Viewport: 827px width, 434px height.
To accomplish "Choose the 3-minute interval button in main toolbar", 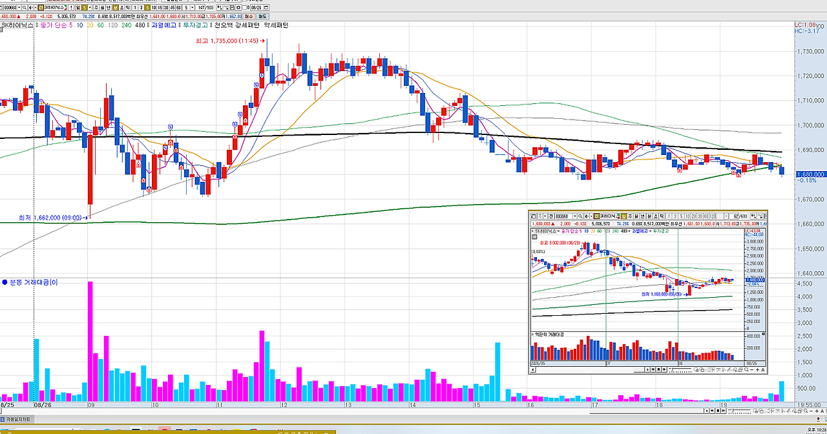I will (141, 8).
